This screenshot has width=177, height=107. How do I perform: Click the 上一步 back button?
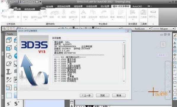click(x=86, y=96)
